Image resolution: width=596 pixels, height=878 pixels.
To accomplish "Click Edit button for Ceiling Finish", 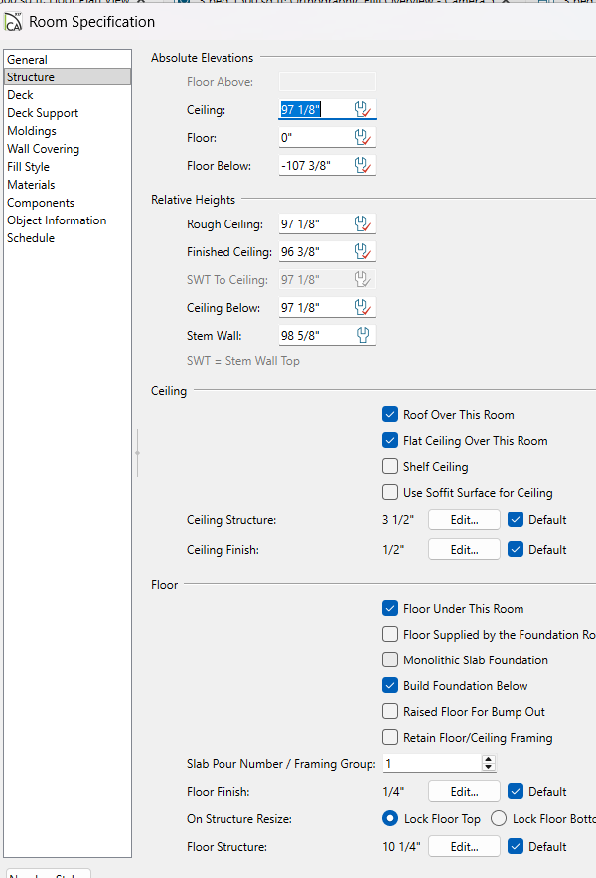I will click(x=464, y=550).
